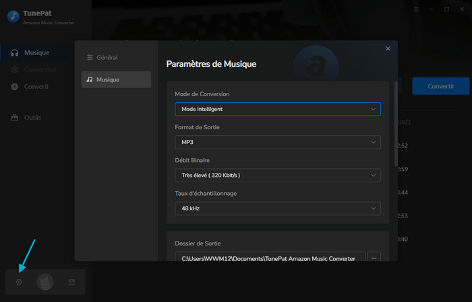Click the Dossier de Sortie path field
Viewport: 472px width, 302px height.
click(x=270, y=258)
